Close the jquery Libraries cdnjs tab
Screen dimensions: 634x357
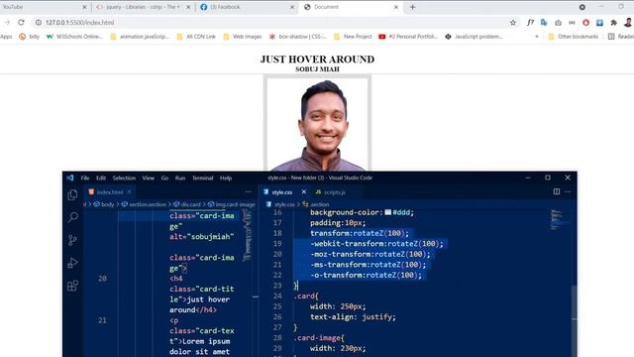188,7
